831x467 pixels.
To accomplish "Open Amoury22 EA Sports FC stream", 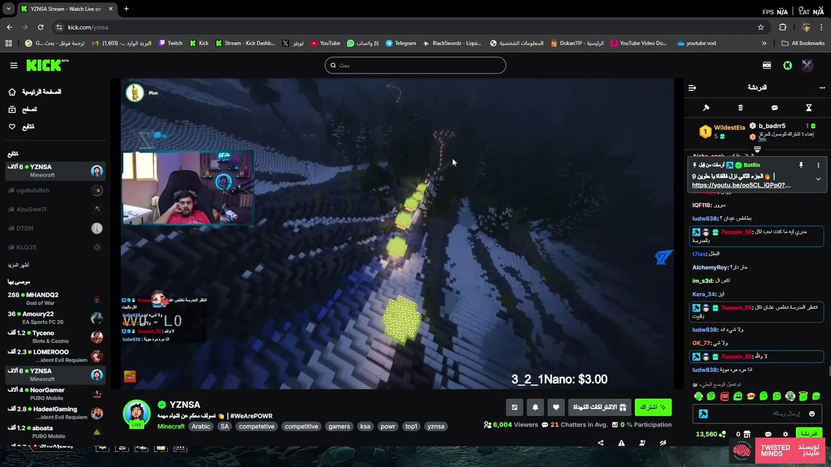I will [x=55, y=318].
